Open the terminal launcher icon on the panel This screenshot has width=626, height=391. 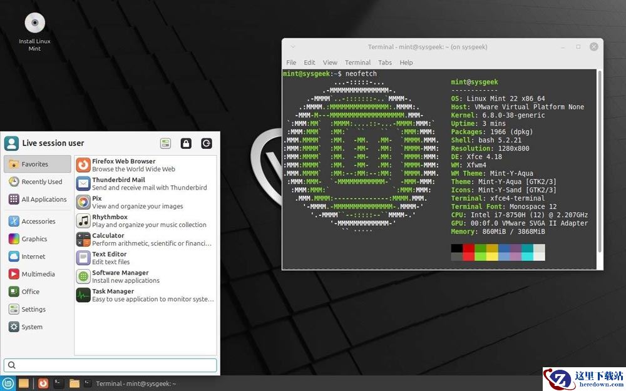pos(58,383)
